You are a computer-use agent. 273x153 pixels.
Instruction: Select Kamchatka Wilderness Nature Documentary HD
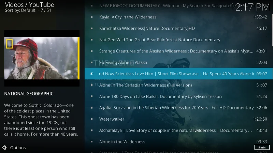pos(178,28)
